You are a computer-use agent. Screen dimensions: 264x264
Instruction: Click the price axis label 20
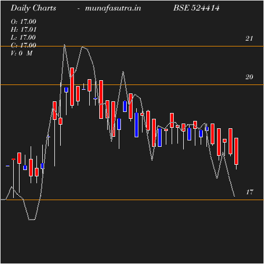[x=249, y=77]
